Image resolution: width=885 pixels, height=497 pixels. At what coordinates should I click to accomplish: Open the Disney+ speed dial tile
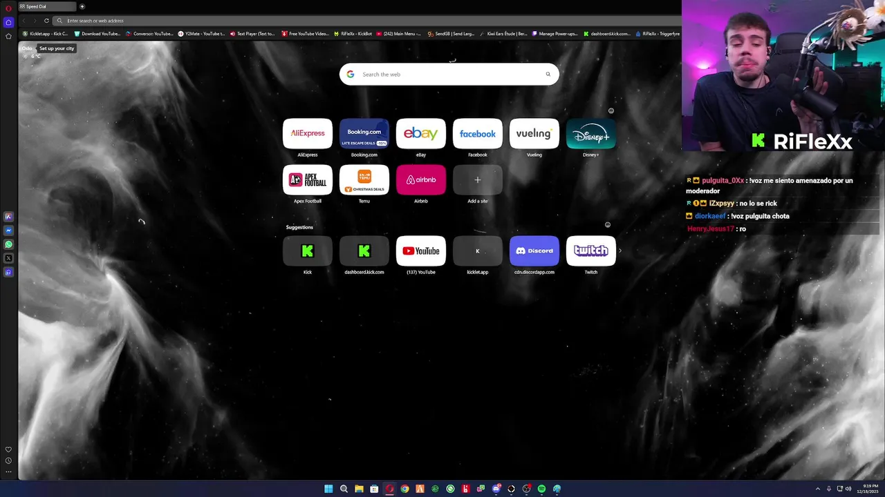click(x=591, y=133)
